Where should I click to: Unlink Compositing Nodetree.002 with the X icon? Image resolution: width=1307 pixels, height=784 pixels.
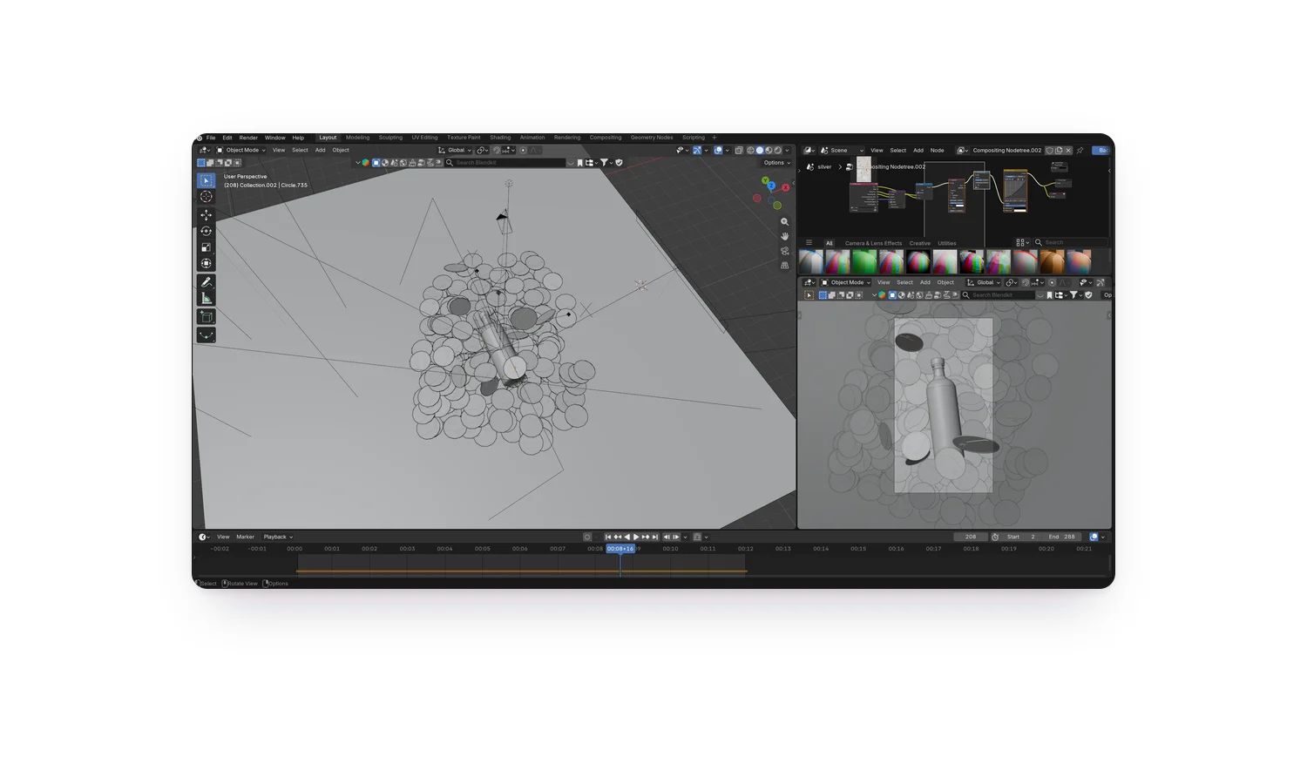pos(1068,150)
